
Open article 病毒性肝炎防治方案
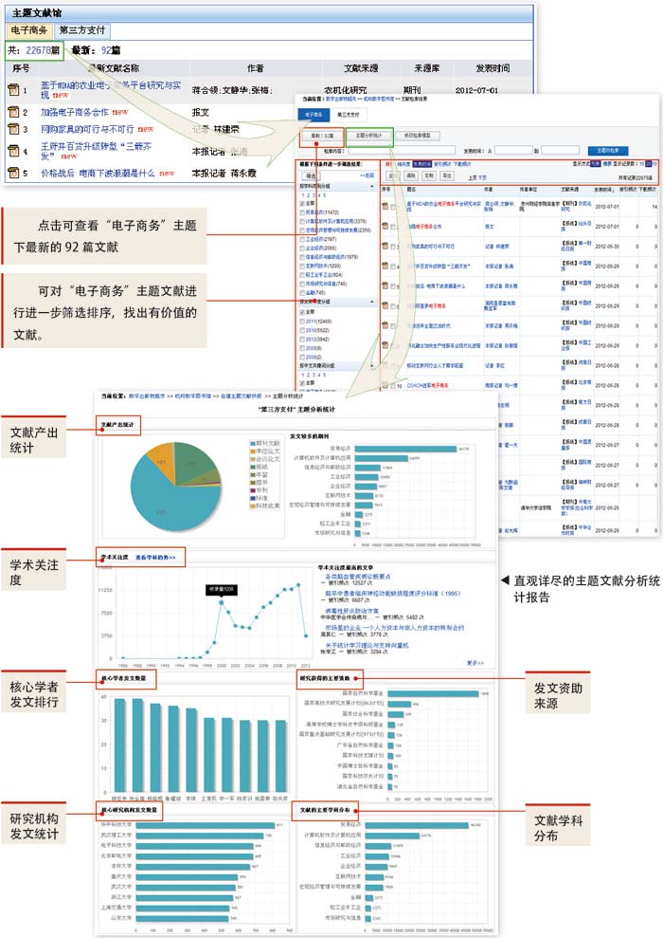click(351, 611)
